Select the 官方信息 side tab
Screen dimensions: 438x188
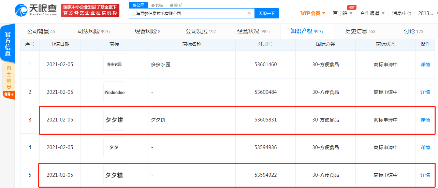pyautogui.click(x=8, y=44)
